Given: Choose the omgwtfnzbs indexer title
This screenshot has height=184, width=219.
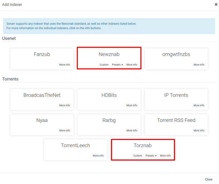Looking at the screenshot, I should pos(176,54).
